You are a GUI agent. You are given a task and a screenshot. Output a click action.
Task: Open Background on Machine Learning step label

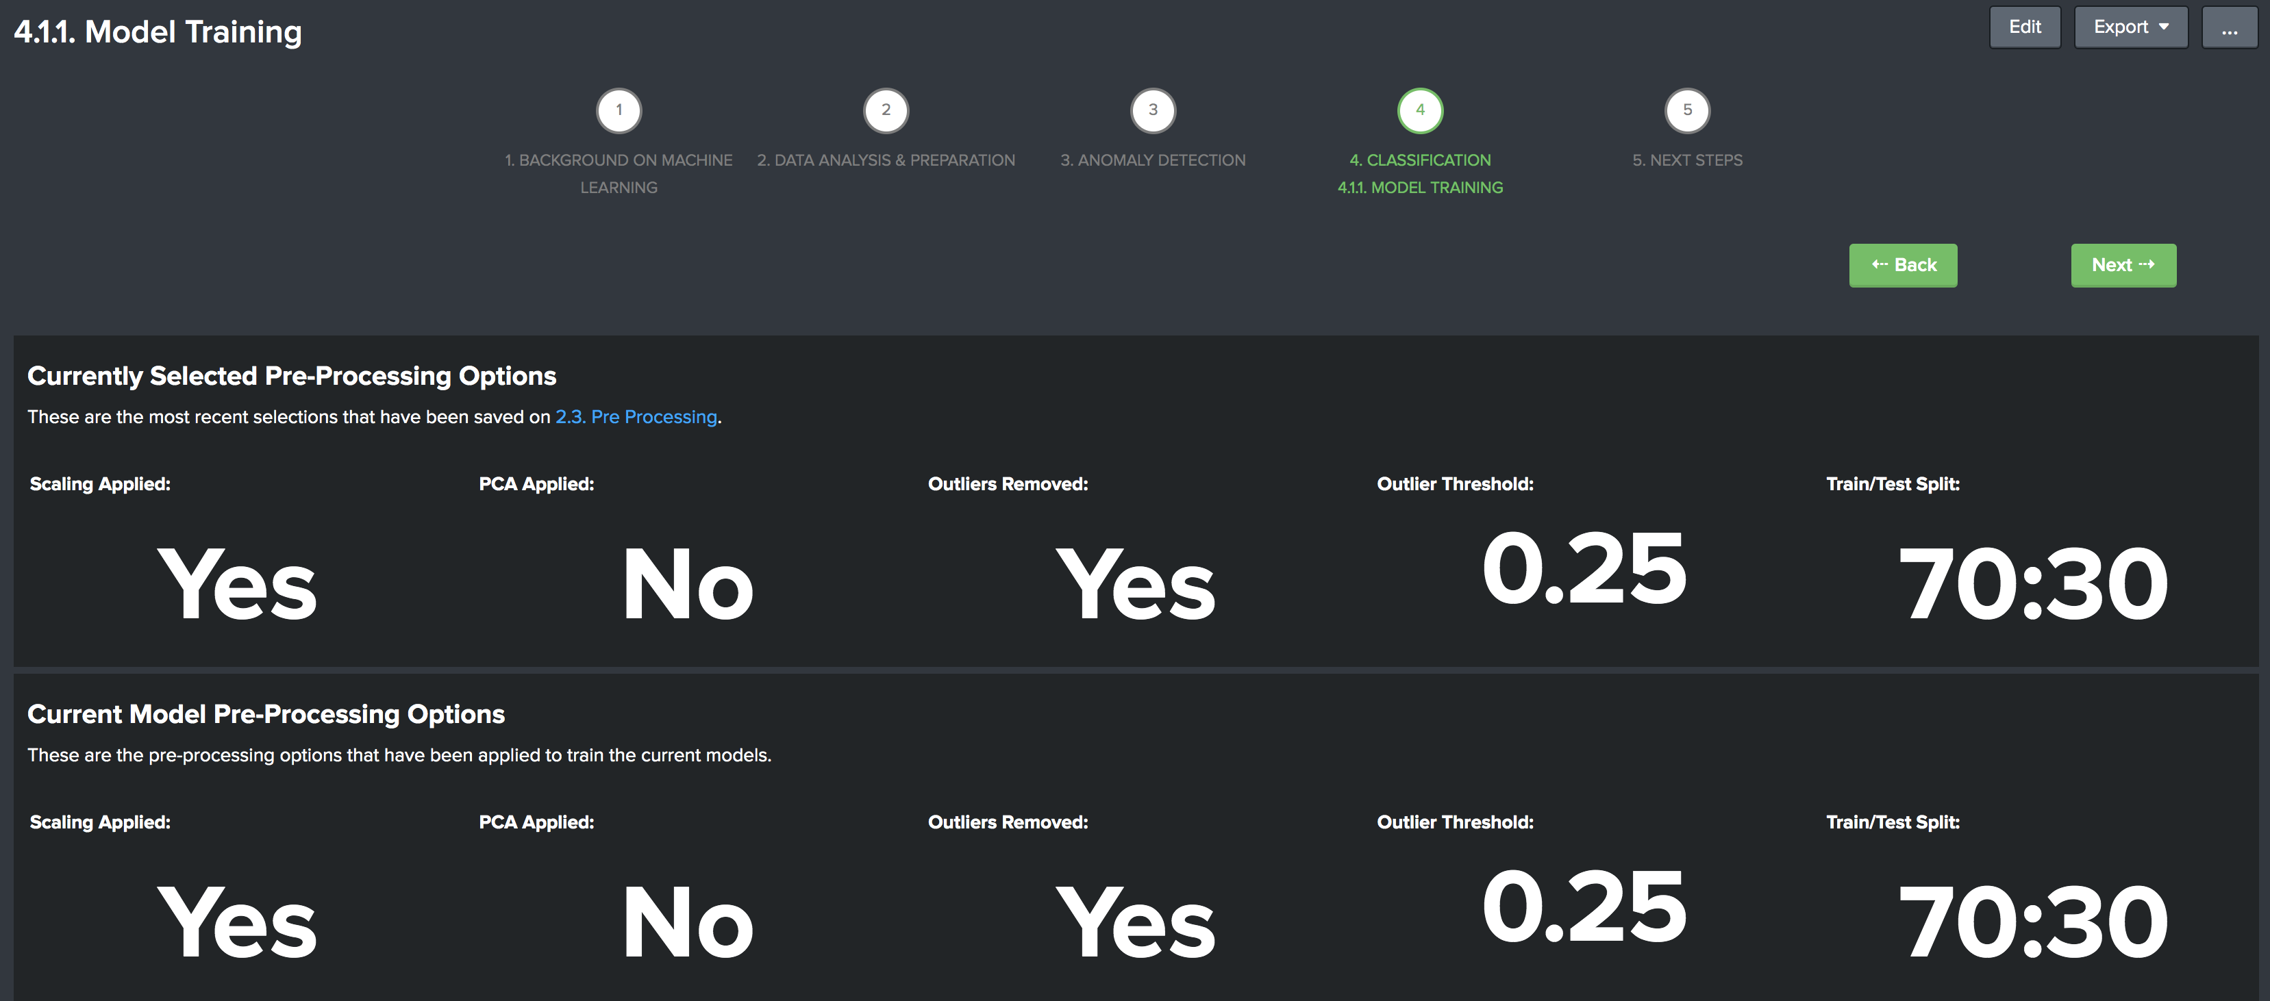click(619, 174)
